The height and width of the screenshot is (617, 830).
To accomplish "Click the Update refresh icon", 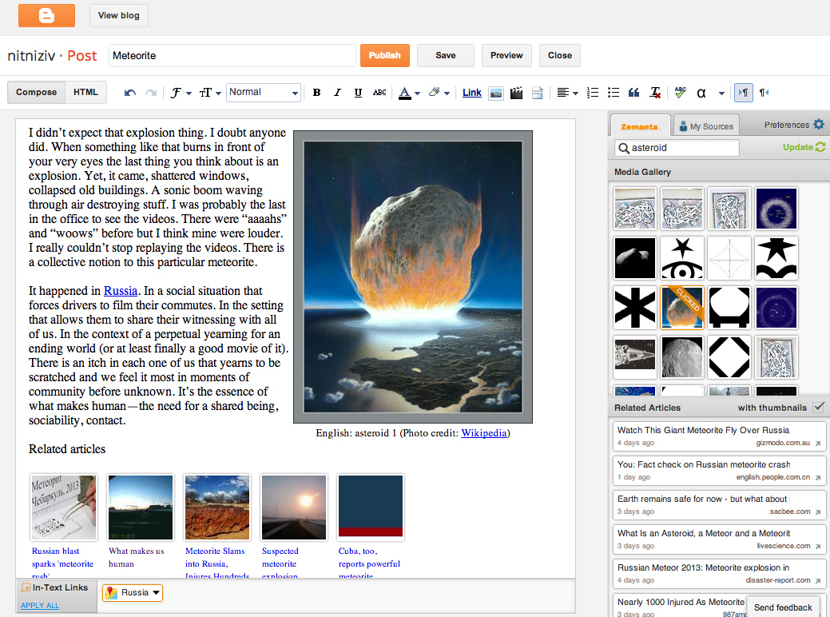I will coord(820,147).
